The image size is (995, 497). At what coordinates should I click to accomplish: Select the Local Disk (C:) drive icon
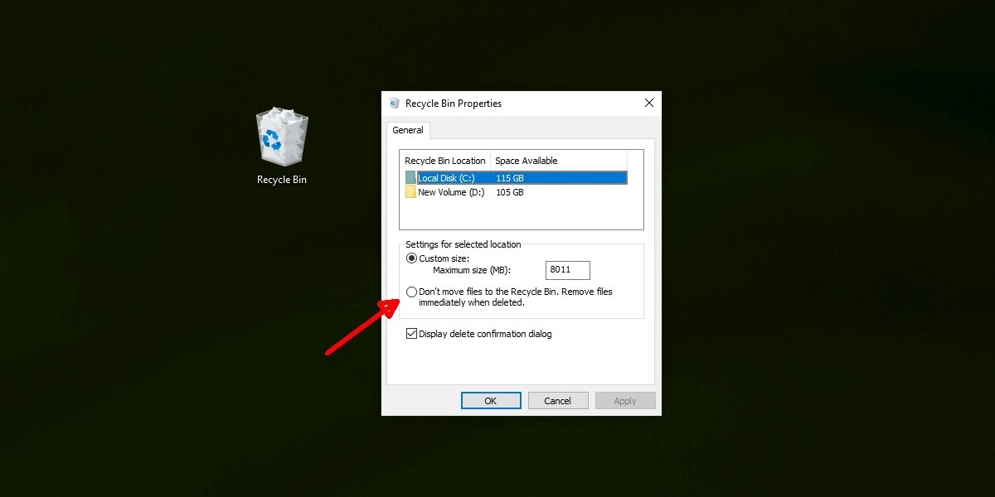410,177
